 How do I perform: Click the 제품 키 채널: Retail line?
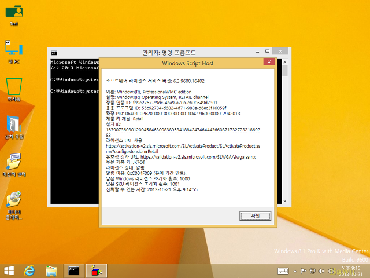click(x=125, y=119)
